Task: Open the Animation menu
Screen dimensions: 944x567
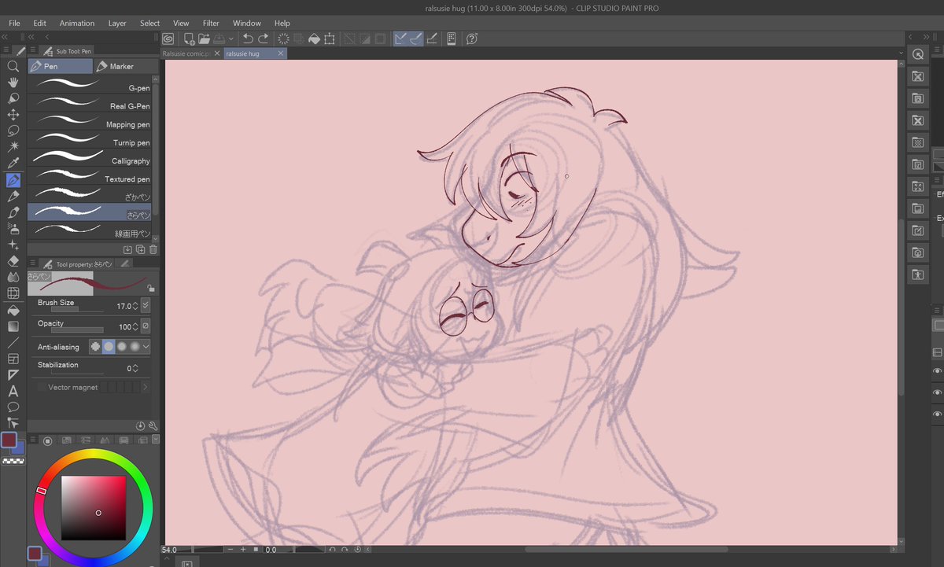Action: (x=77, y=23)
